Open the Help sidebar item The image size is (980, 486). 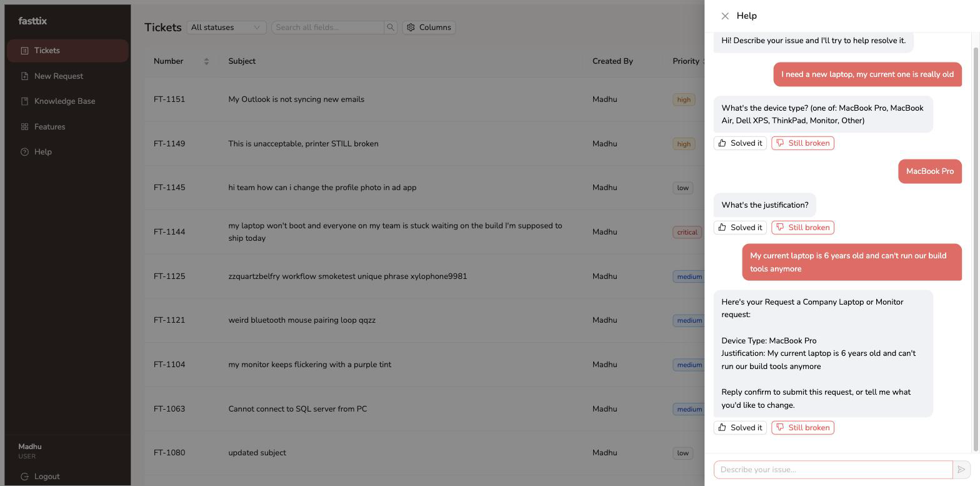67,152
